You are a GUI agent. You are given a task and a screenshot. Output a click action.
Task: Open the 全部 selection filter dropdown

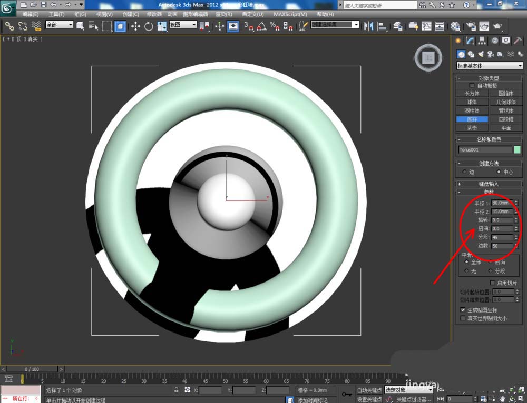coord(59,25)
